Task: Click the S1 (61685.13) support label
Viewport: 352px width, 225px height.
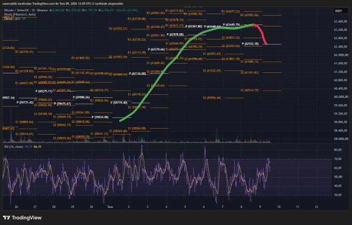Action: coord(249,62)
